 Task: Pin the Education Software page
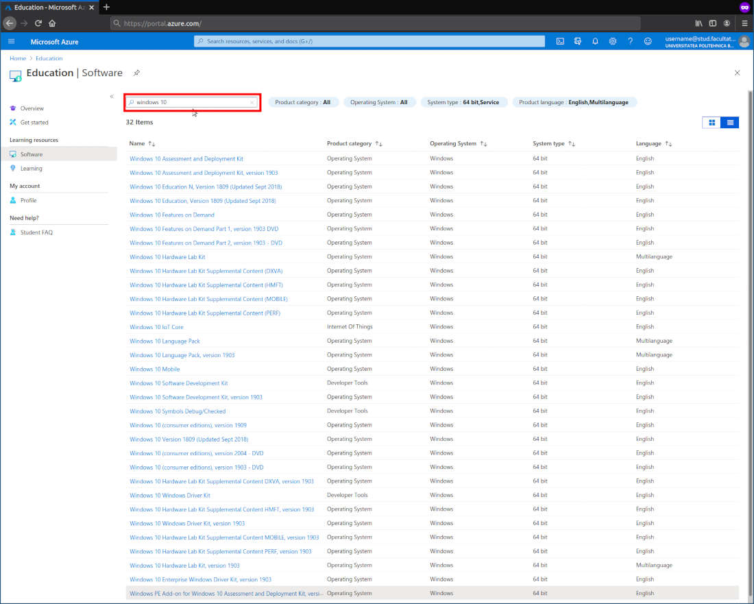pyautogui.click(x=136, y=73)
